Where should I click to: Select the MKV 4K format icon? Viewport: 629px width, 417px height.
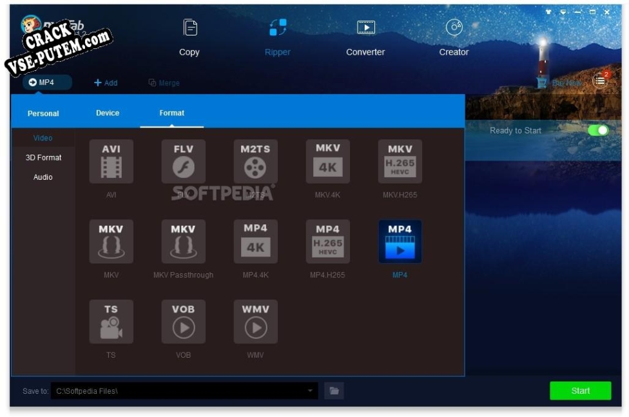(327, 162)
